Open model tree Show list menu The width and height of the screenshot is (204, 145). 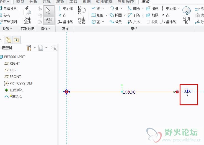pyautogui.click(x=41, y=48)
